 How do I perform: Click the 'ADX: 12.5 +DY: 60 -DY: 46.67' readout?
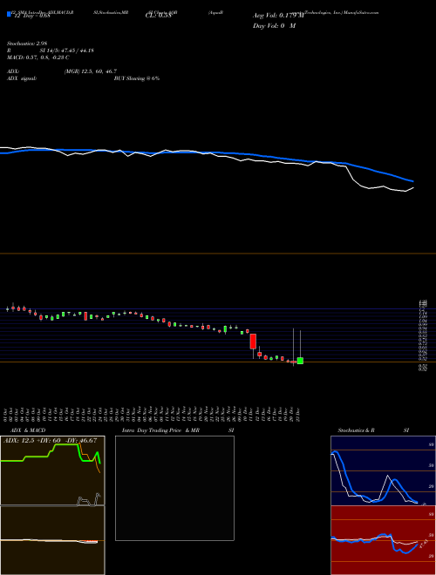51,440
